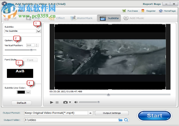Click the Subtitle clapperboard icon
The width and height of the screenshot is (179, 126).
[x=103, y=18]
